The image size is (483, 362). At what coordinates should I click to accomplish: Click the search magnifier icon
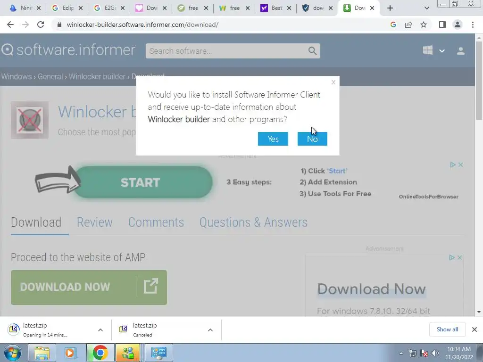pyautogui.click(x=312, y=51)
